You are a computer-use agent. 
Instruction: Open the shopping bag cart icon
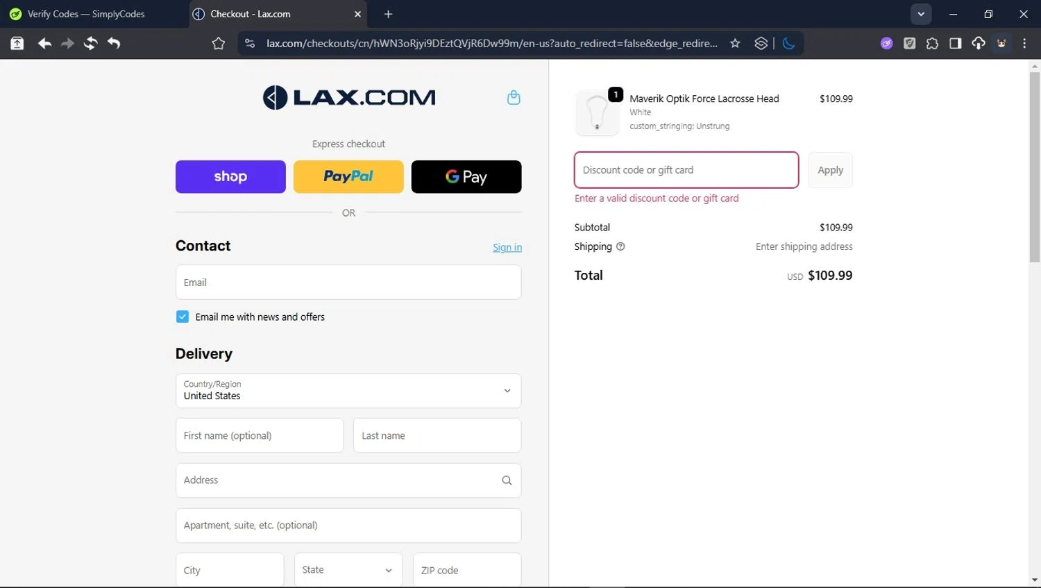514,97
